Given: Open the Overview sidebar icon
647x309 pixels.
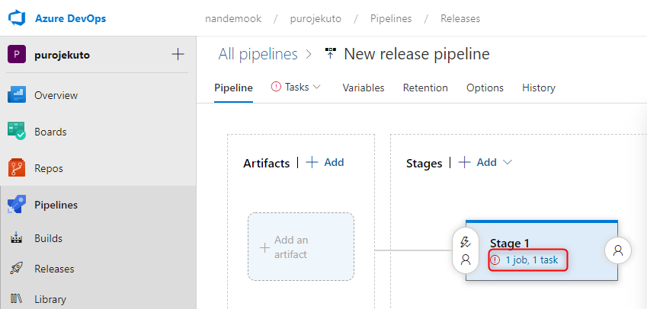Looking at the screenshot, I should point(17,95).
